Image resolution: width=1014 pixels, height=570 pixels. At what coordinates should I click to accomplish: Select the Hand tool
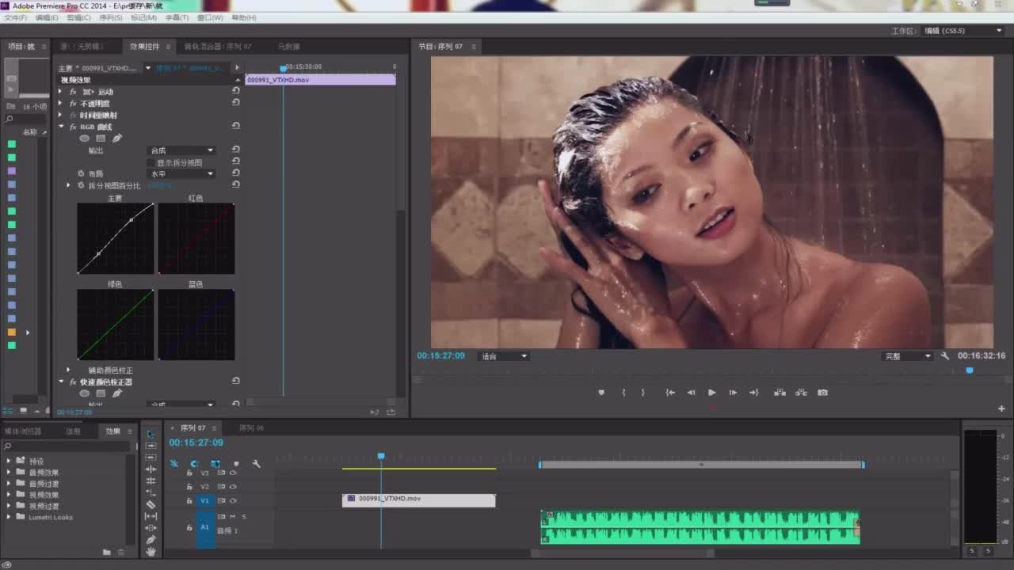[x=151, y=552]
